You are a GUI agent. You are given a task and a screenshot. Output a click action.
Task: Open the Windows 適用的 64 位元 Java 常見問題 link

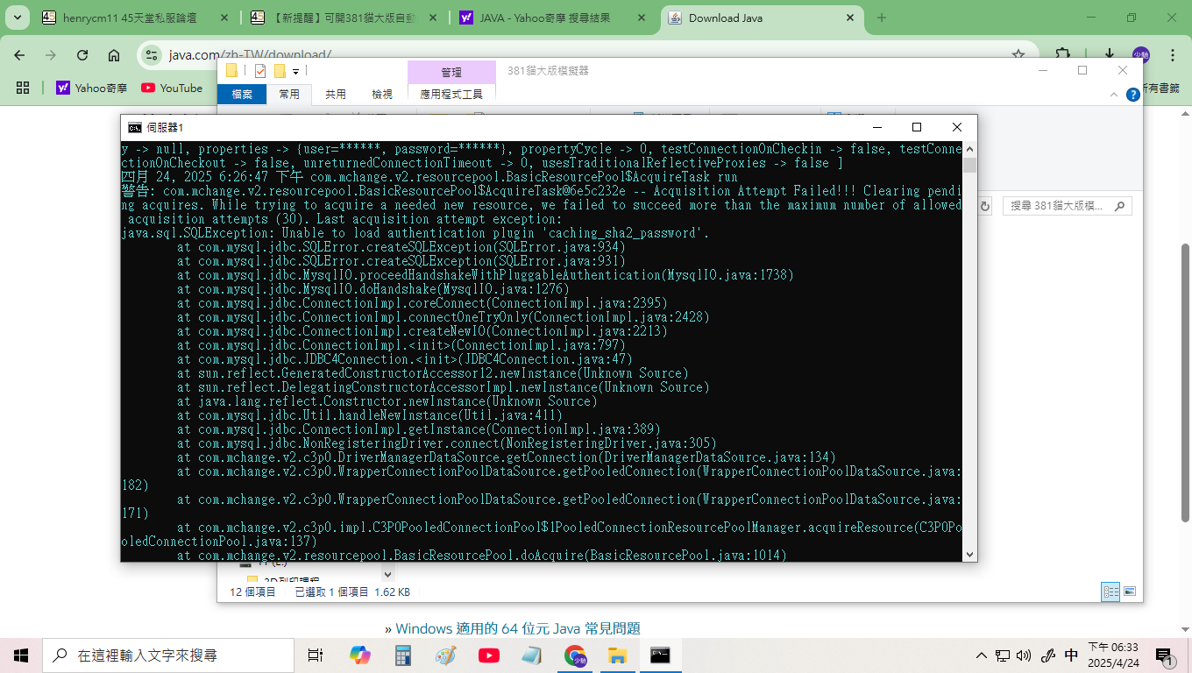point(518,628)
